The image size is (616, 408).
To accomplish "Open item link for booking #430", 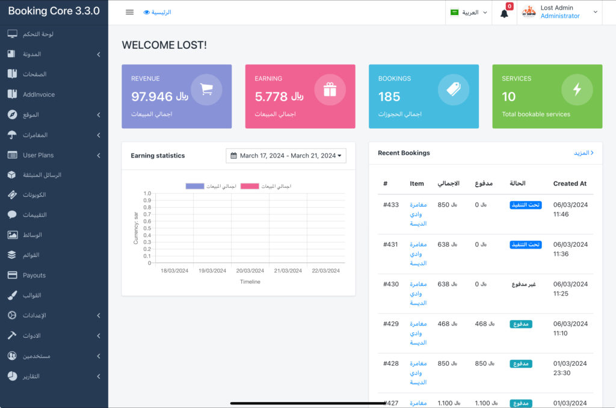I will [x=418, y=294].
